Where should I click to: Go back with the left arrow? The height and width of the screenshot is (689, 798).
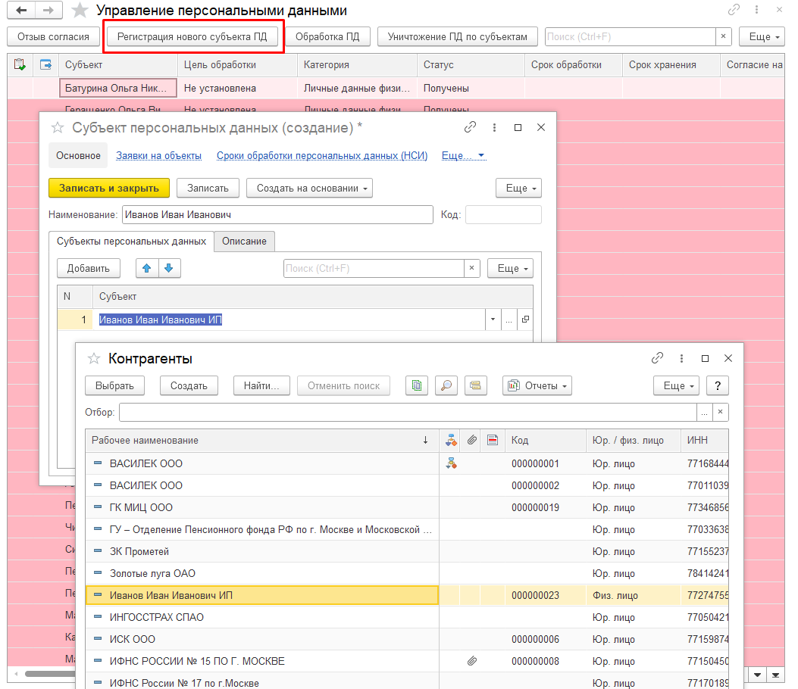pyautogui.click(x=20, y=11)
